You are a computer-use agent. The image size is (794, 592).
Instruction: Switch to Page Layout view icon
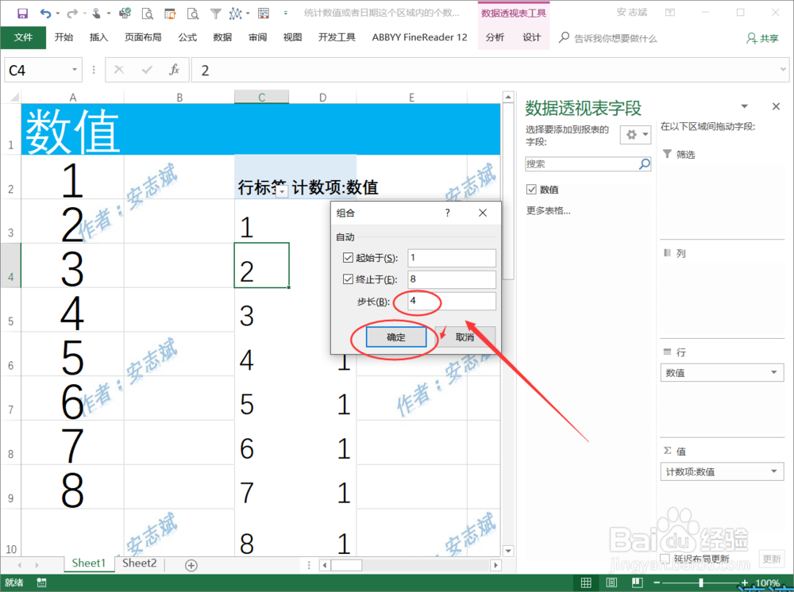[x=611, y=583]
